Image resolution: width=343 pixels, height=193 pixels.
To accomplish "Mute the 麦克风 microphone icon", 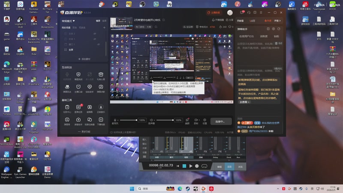I will coord(115,120).
